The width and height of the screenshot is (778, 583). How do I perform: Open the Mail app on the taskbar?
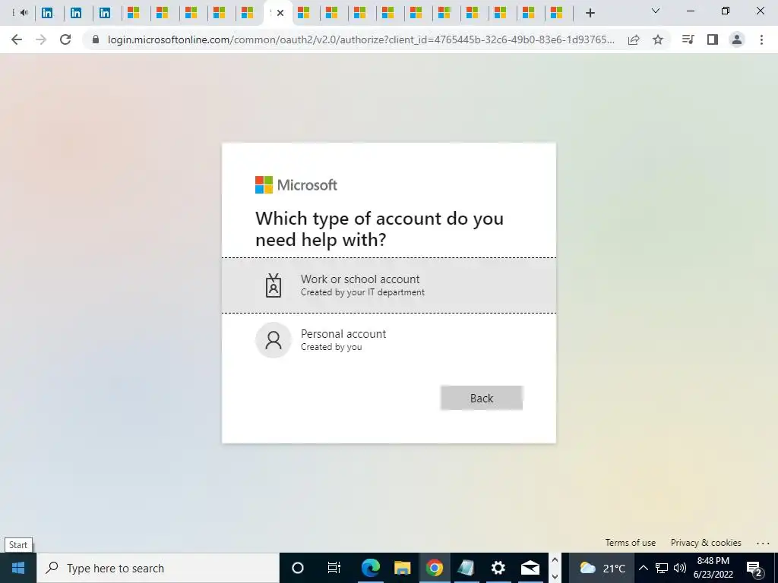(x=530, y=568)
